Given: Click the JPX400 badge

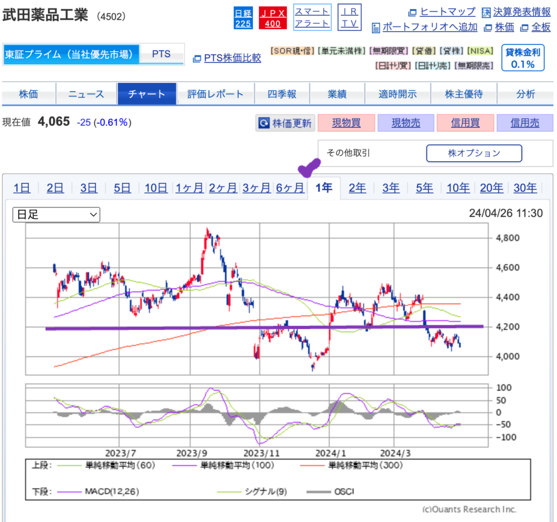Looking at the screenshot, I should [273, 18].
